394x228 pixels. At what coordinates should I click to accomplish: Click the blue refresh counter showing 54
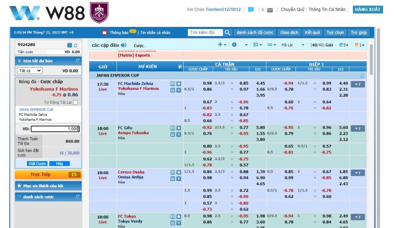tap(344, 45)
